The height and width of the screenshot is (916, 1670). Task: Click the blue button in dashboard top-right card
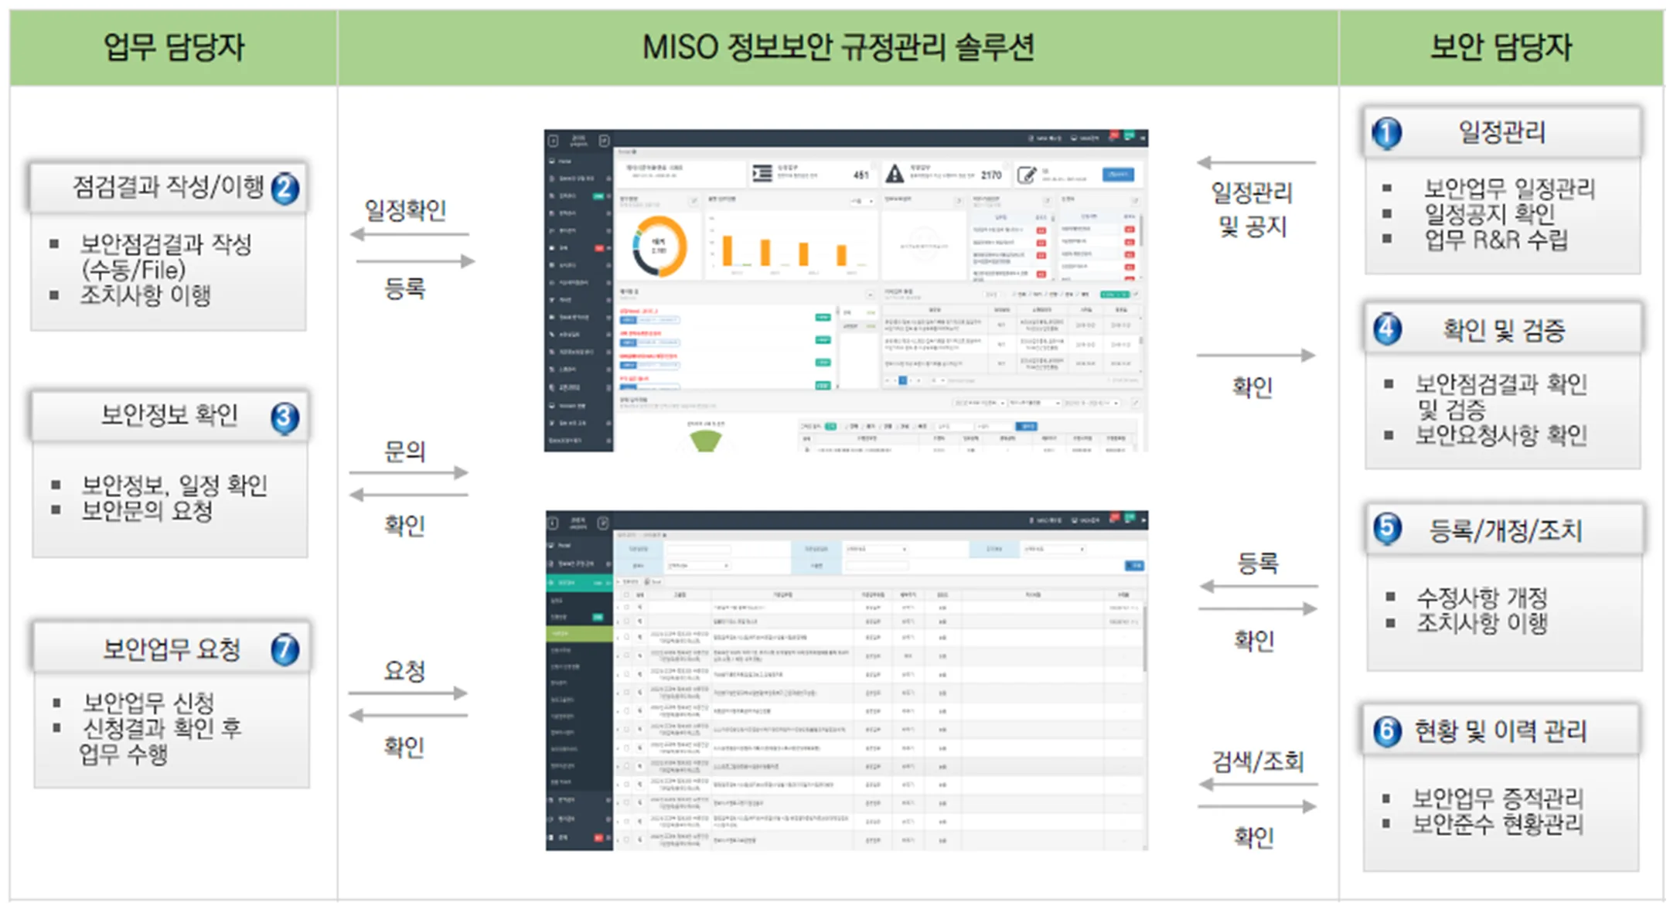tap(1118, 174)
